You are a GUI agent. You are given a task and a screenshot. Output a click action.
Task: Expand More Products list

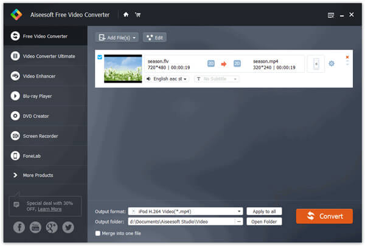coord(46,175)
